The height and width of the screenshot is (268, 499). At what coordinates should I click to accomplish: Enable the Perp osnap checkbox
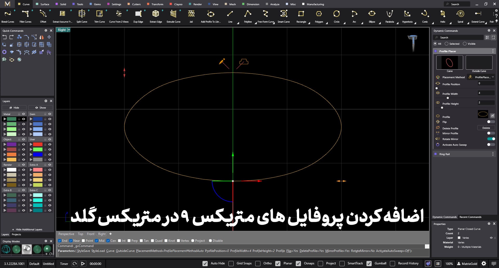129,241
